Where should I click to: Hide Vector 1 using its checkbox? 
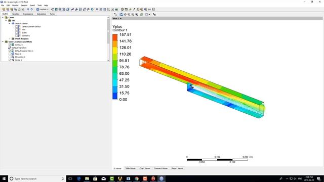(10, 60)
